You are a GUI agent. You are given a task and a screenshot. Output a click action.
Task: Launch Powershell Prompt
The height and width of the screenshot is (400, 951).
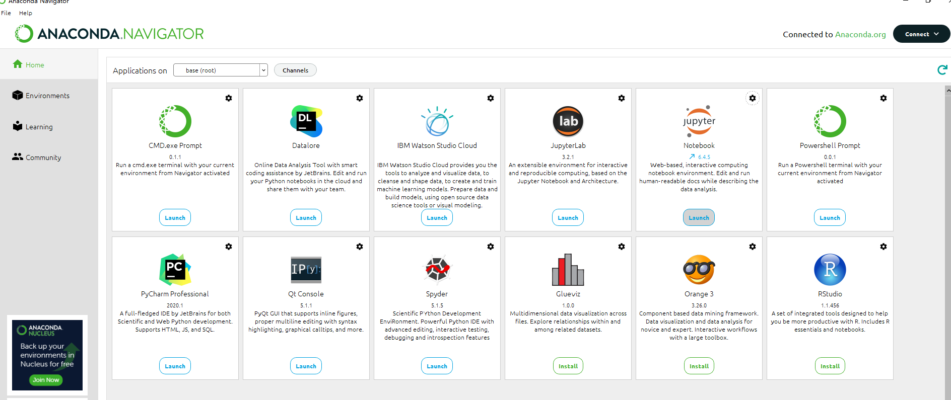830,217
